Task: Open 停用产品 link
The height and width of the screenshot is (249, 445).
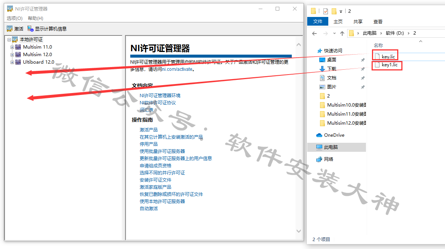Action: 149,144
